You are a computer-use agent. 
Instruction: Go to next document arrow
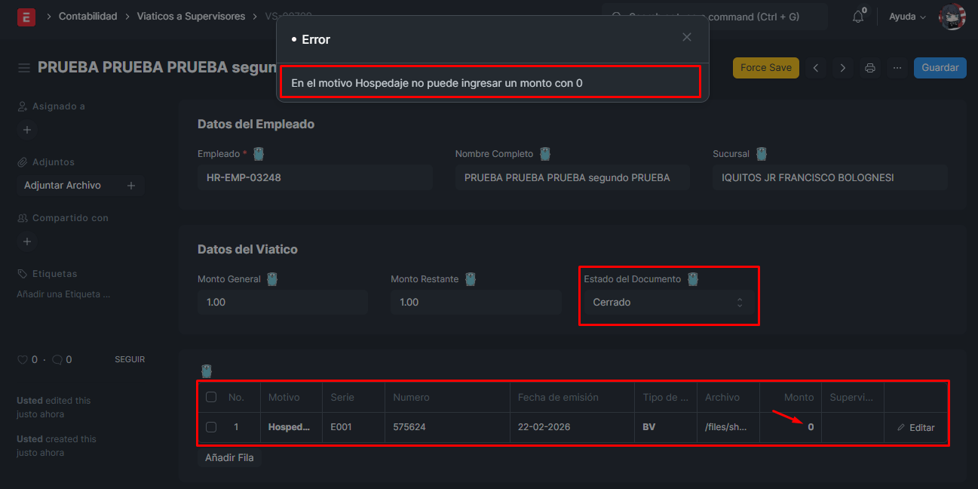[842, 68]
